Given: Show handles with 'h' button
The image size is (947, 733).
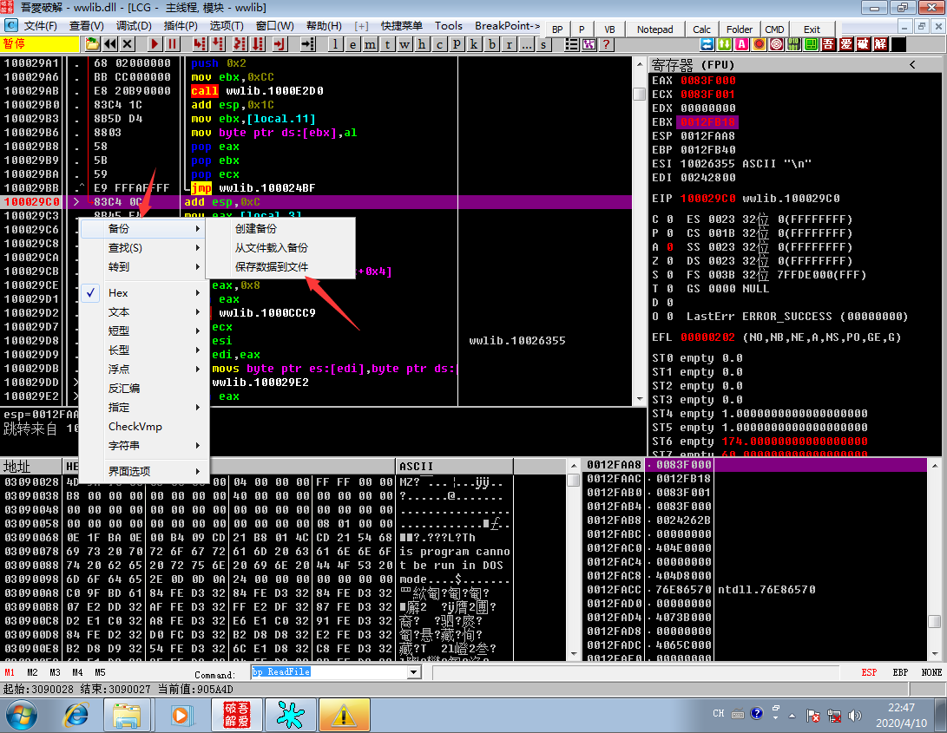Looking at the screenshot, I should pos(422,44).
